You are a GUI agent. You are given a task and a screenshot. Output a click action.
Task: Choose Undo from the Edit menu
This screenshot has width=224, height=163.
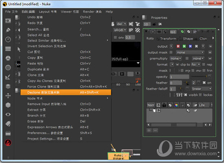66,17
